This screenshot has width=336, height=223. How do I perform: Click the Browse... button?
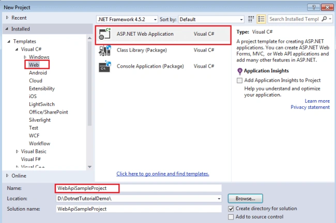[246, 199]
